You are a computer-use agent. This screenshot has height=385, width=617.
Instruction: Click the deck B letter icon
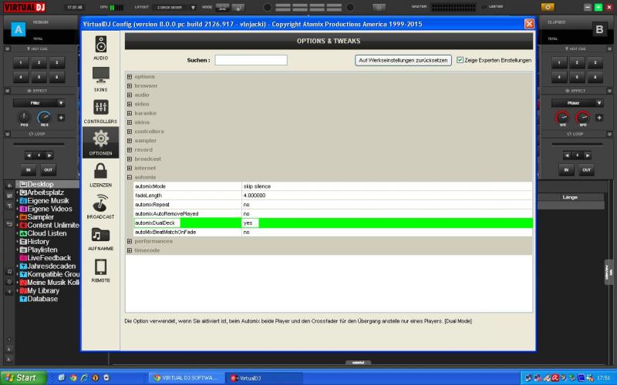[x=599, y=29]
